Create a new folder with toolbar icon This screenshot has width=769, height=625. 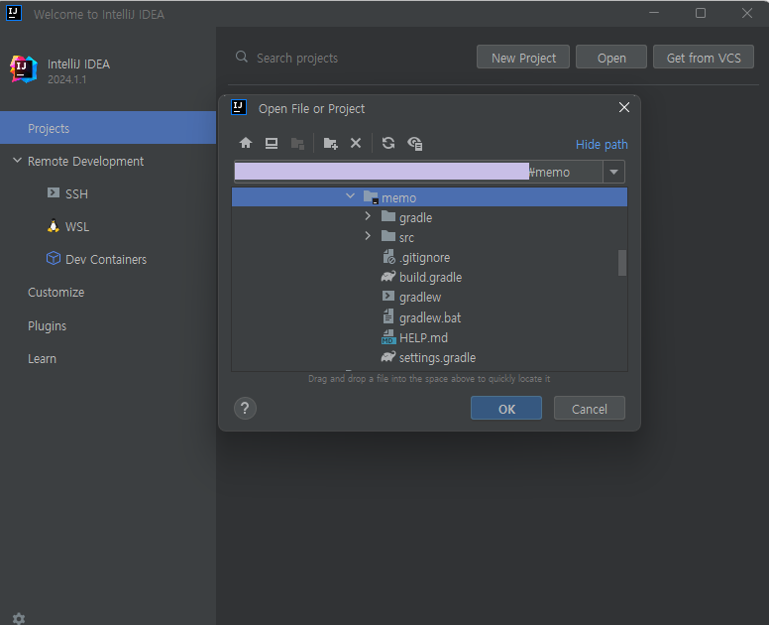click(330, 144)
